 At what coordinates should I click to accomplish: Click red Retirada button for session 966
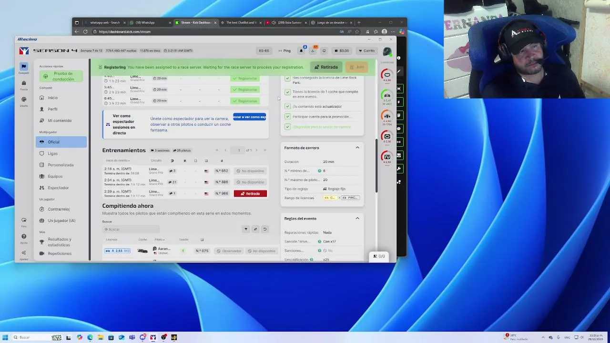coord(250,193)
